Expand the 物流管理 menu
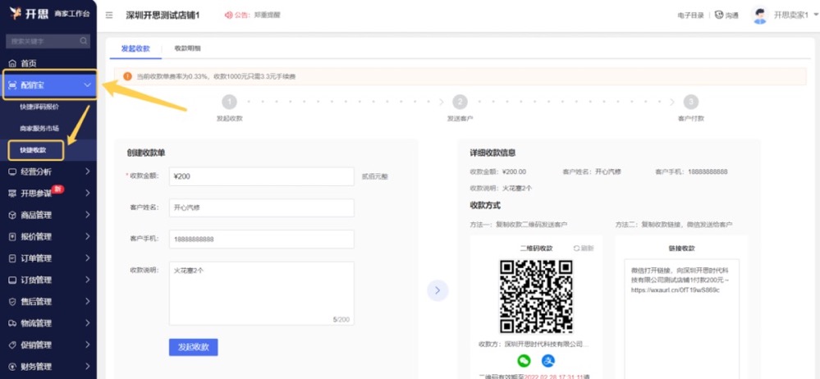820x379 pixels. click(x=48, y=323)
